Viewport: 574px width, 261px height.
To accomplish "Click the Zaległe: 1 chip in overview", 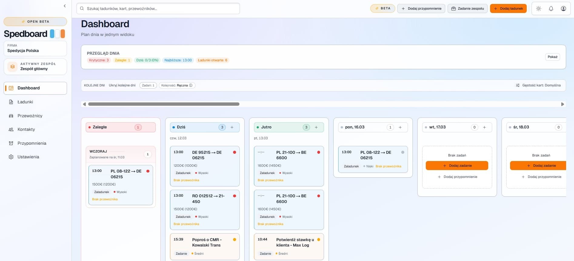I will [x=122, y=60].
